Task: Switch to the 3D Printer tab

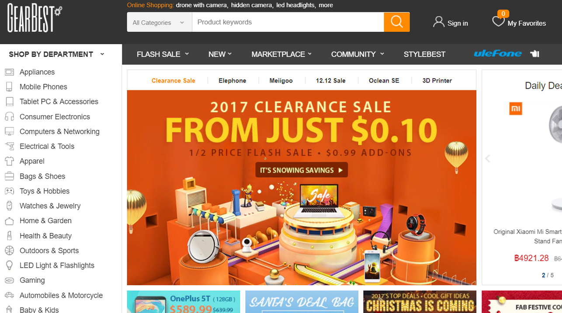Action: (437, 80)
